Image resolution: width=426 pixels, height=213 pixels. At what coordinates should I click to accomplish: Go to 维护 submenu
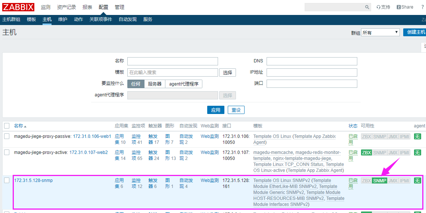[x=62, y=19]
